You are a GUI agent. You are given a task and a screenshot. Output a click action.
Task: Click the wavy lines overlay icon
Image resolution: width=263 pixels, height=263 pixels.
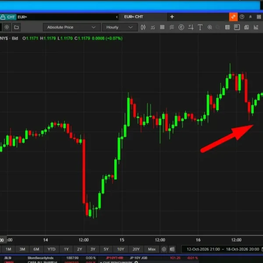[171, 27]
